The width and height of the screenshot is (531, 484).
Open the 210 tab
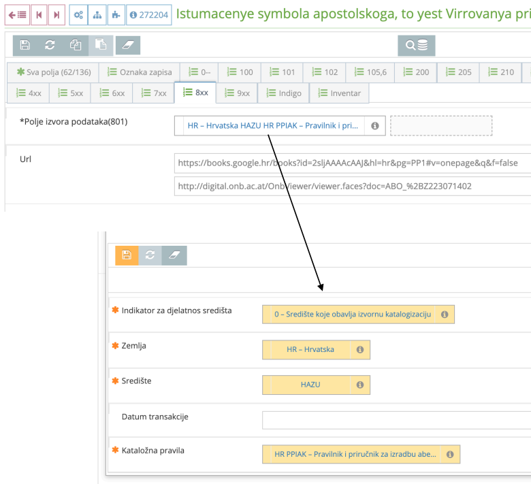coord(500,72)
